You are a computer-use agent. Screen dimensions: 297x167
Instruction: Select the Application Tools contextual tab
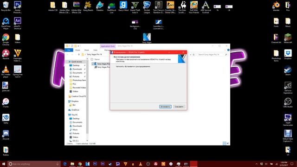point(108,46)
